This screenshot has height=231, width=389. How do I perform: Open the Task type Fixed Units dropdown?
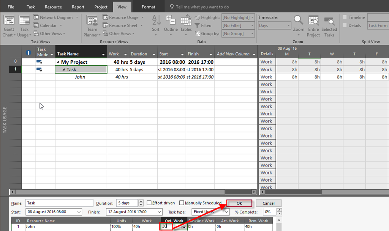(x=226, y=212)
